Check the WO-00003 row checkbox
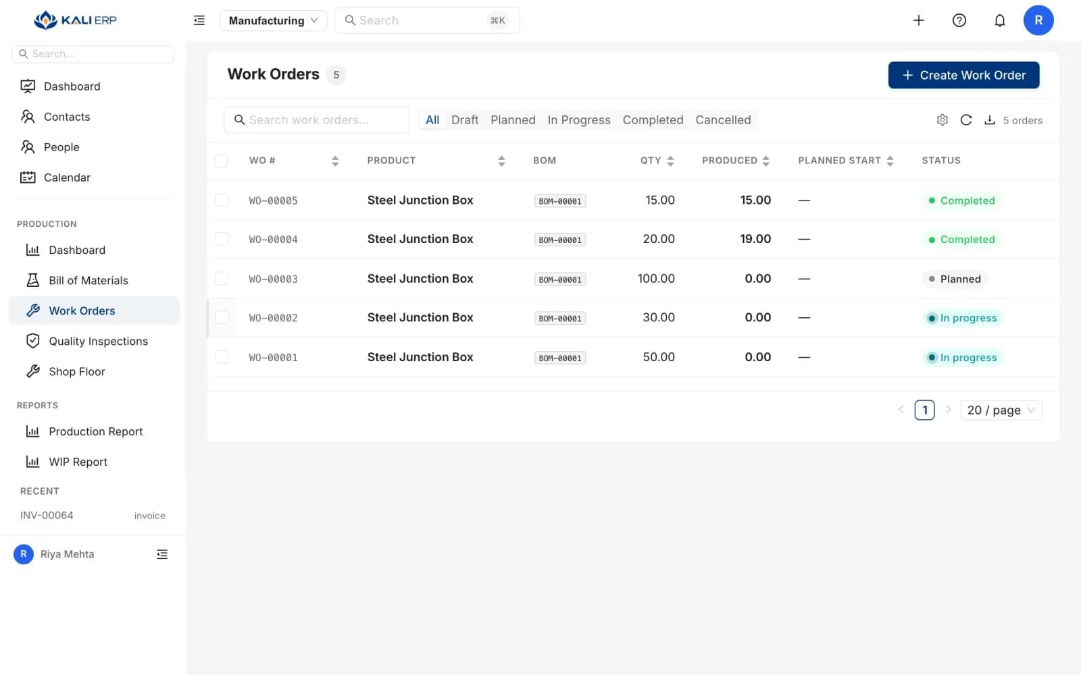 pos(222,278)
